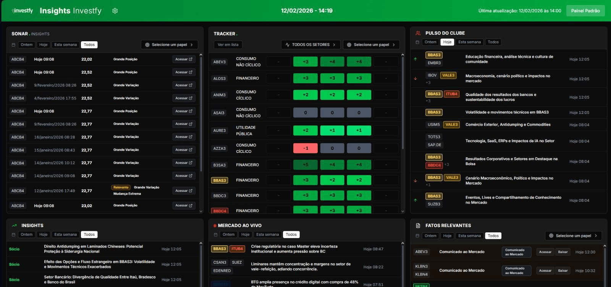611x287 pixels.
Task: Click Baixar on ABEV3 Comunicado ao Mercado
Action: (563, 252)
